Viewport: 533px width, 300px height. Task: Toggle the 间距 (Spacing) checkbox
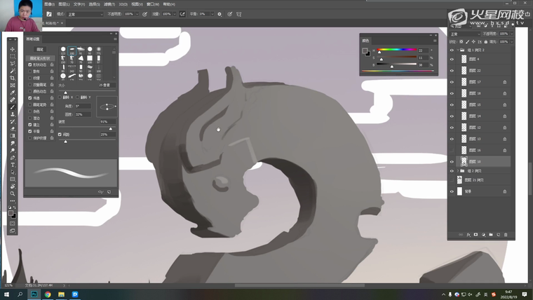(x=60, y=134)
